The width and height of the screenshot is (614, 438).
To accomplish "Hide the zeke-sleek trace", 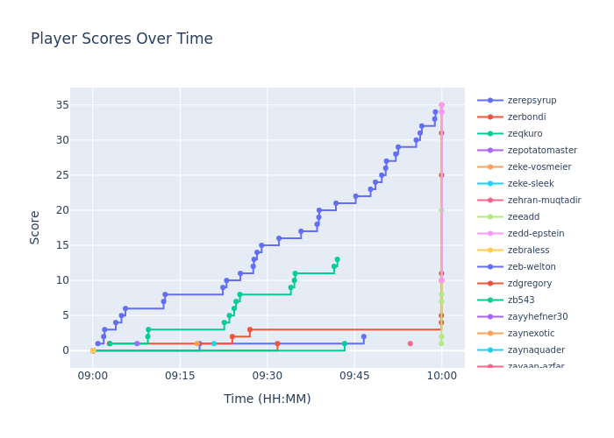I will point(530,184).
